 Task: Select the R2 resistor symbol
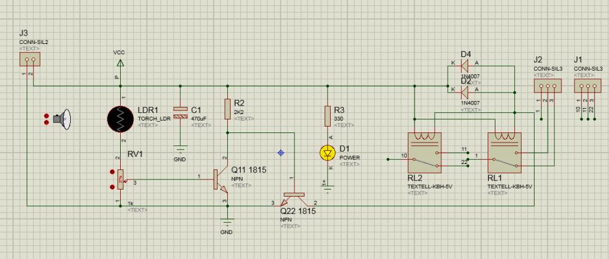pos(228,109)
